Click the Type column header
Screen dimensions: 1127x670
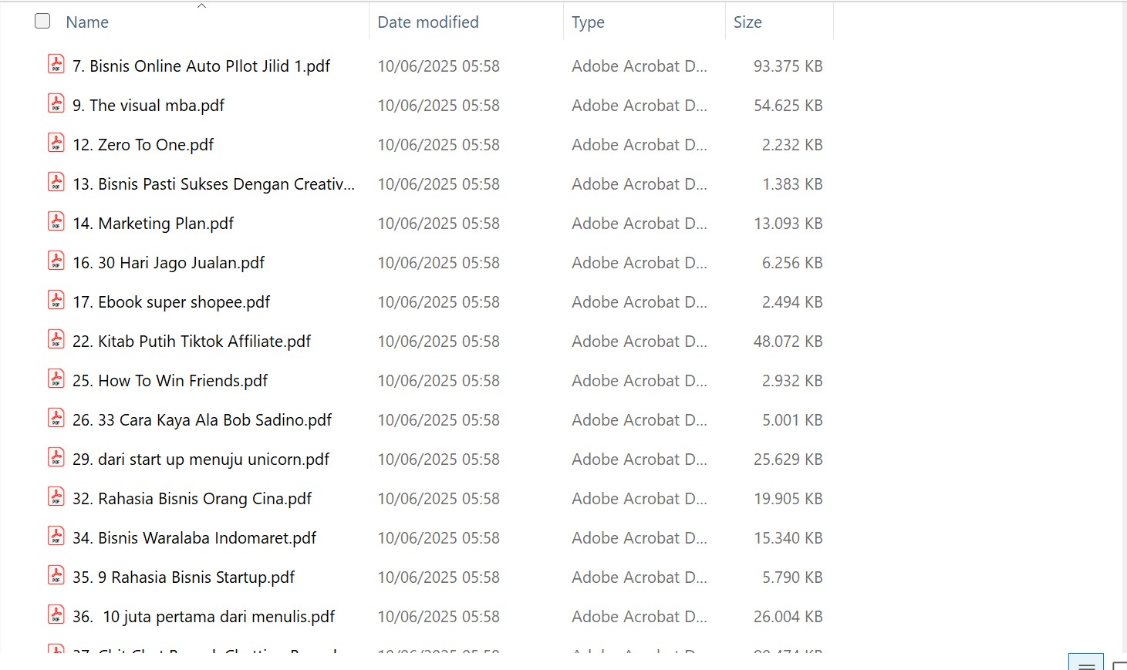click(588, 22)
